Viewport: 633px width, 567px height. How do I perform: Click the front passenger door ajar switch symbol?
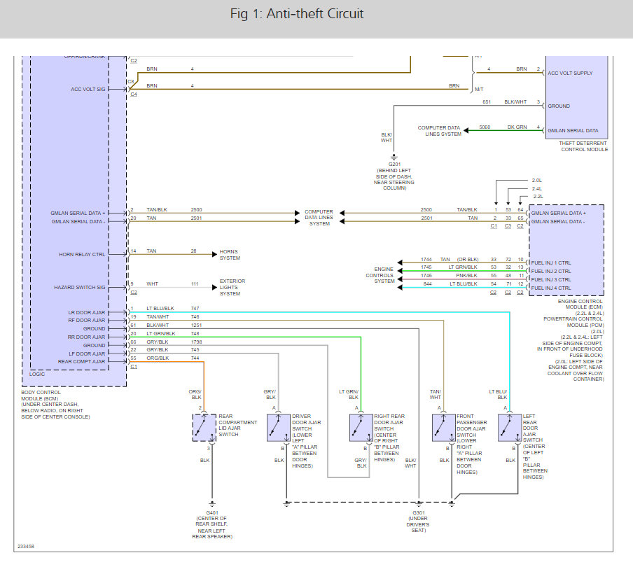coord(444,428)
